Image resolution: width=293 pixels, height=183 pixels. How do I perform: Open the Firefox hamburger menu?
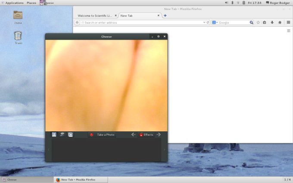288,22
